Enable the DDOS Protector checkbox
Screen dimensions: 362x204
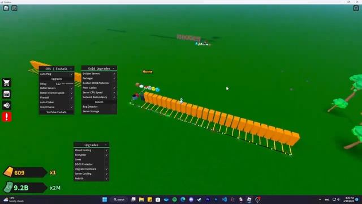coord(106,164)
